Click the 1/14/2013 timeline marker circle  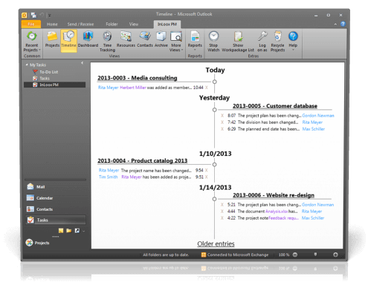(x=215, y=199)
